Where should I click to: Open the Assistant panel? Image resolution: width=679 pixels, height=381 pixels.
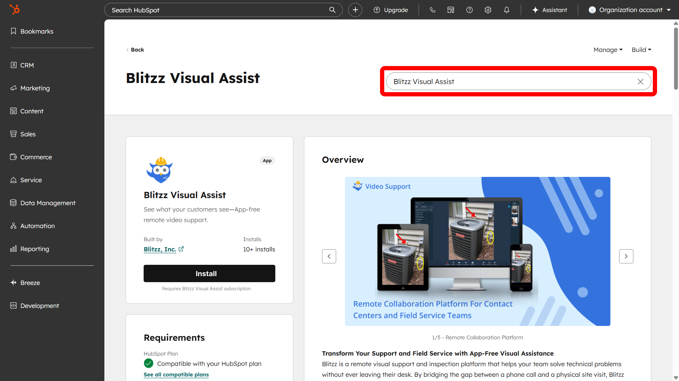tap(549, 10)
